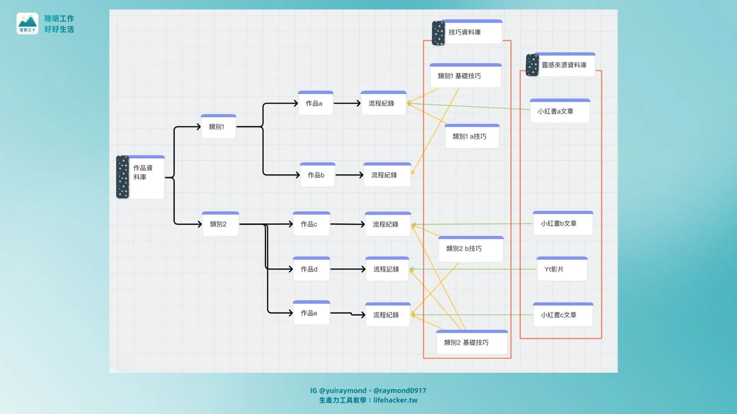The width and height of the screenshot is (737, 414).
Task: Click starry icon beside 作品資料庫
Action: [122, 177]
